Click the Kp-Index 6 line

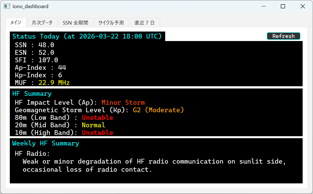click(x=38, y=75)
